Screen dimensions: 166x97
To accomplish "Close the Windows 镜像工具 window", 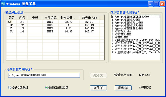I will [x=162, y=4].
